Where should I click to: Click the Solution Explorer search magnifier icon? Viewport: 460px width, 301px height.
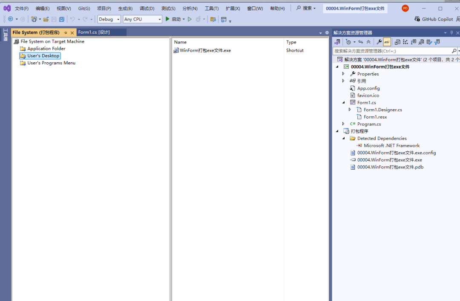coord(454,51)
